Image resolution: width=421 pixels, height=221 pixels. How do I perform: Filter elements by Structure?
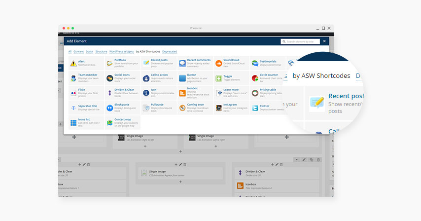click(101, 52)
